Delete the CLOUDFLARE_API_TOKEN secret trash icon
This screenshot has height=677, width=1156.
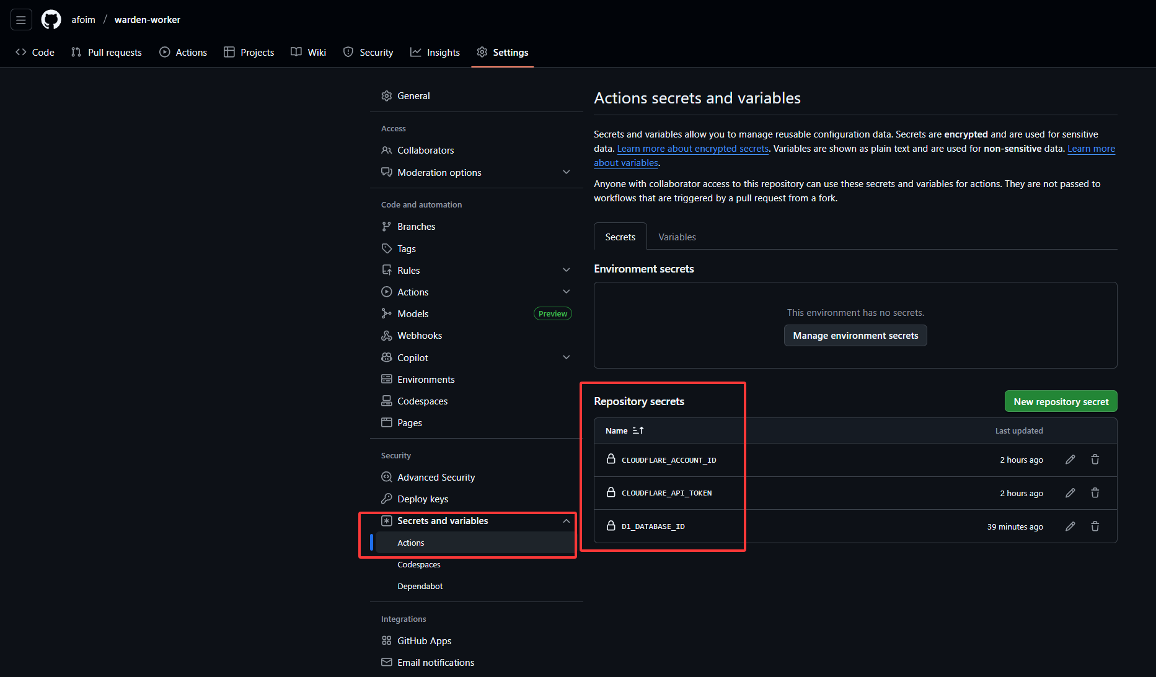[x=1095, y=493]
